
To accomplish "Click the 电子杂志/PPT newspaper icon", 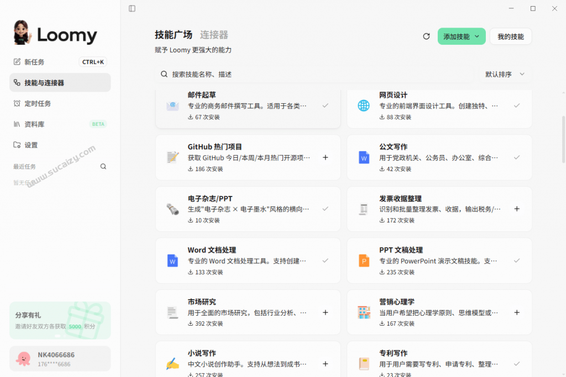I will point(172,209).
